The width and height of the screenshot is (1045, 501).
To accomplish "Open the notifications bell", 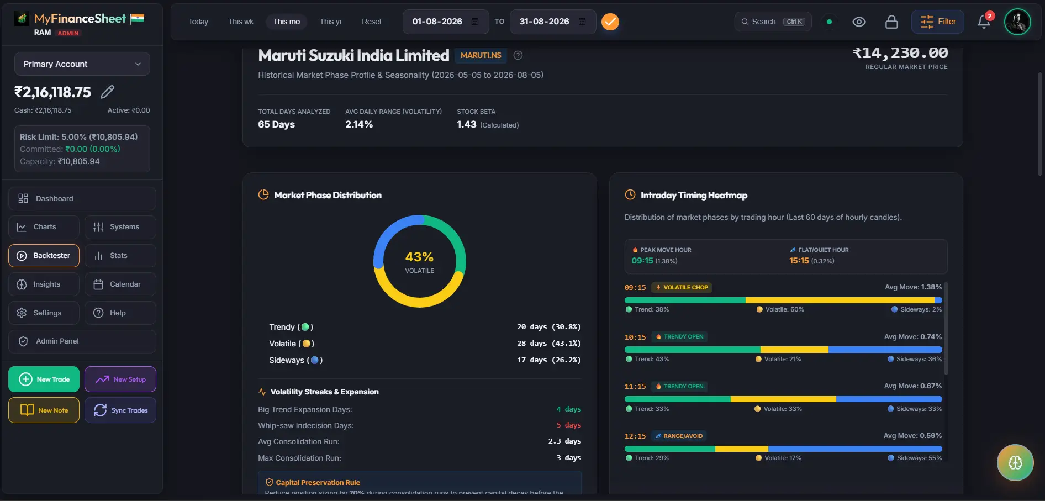I will 984,22.
